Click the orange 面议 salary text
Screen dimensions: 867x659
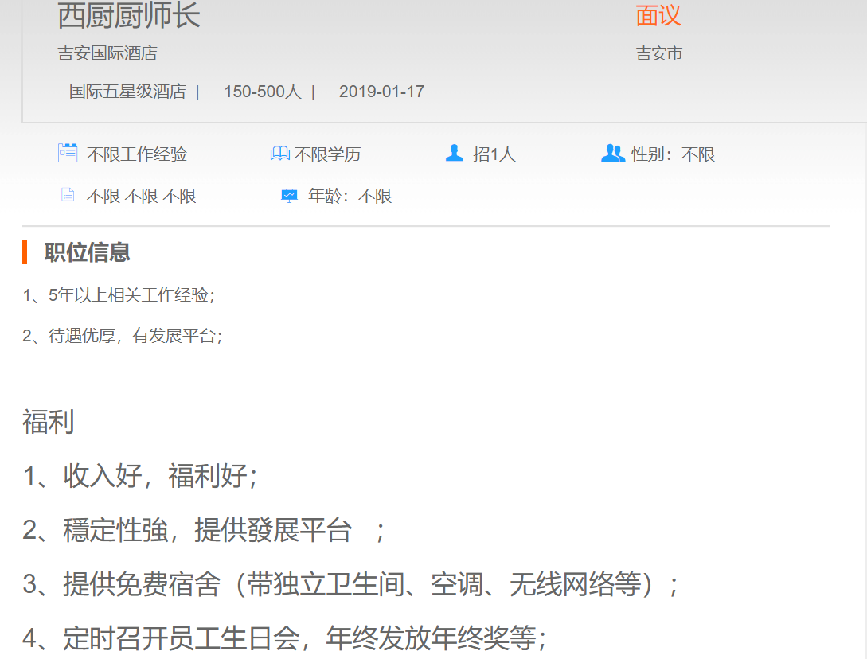click(658, 16)
